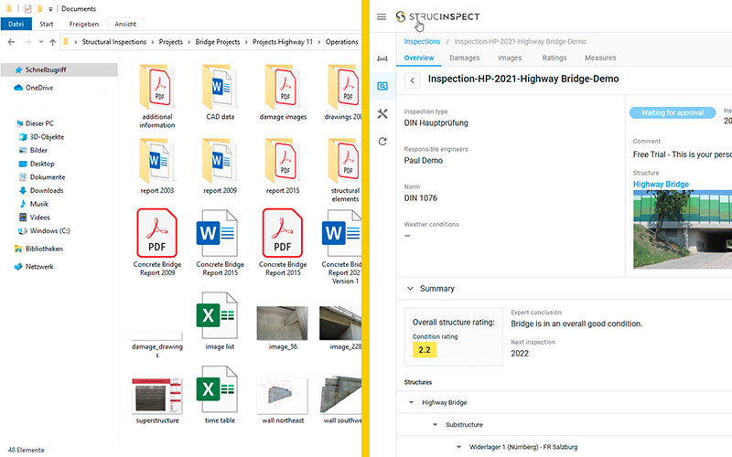Image resolution: width=732 pixels, height=457 pixels.
Task: Select the wall northeast image thumbnail
Action: pyautogui.click(x=282, y=396)
